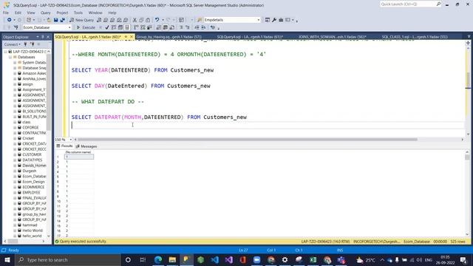This screenshot has height=266, width=473.
Task: Click the Cut scissors icon
Action: tap(135, 20)
